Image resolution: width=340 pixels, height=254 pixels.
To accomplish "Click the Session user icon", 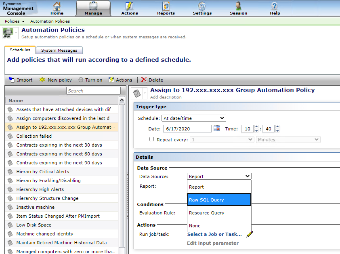I will [239, 6].
